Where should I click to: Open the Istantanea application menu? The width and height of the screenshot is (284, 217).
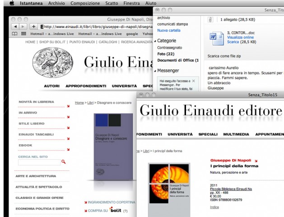[31, 3]
